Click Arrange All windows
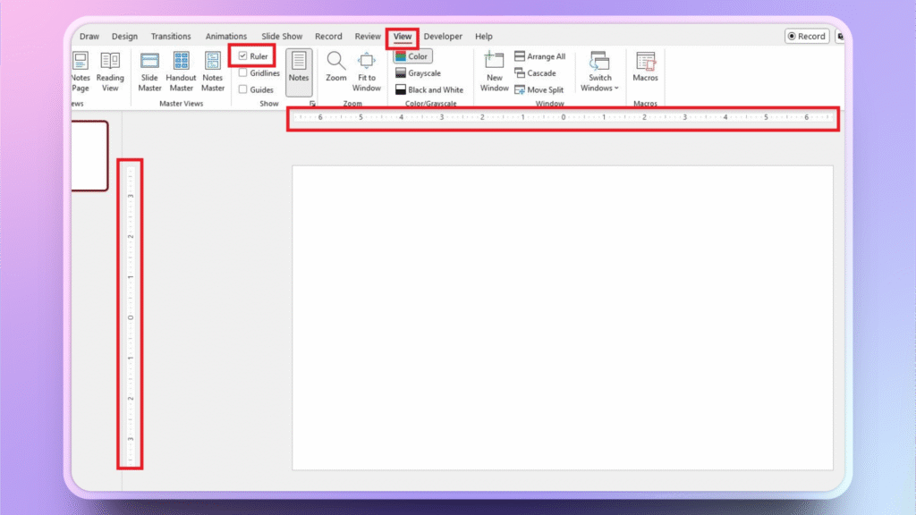Image resolution: width=916 pixels, height=515 pixels. click(540, 56)
